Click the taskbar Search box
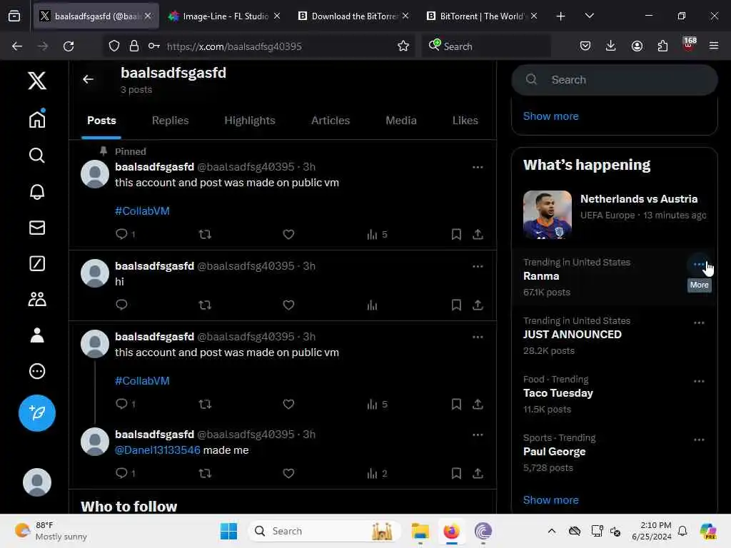This screenshot has width=731, height=548. tap(325, 531)
